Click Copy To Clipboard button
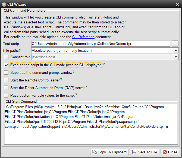 [109, 152]
